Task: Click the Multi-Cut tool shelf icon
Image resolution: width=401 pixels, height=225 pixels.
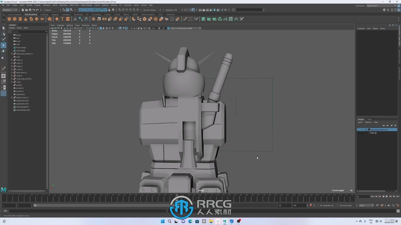Action: coord(185,19)
